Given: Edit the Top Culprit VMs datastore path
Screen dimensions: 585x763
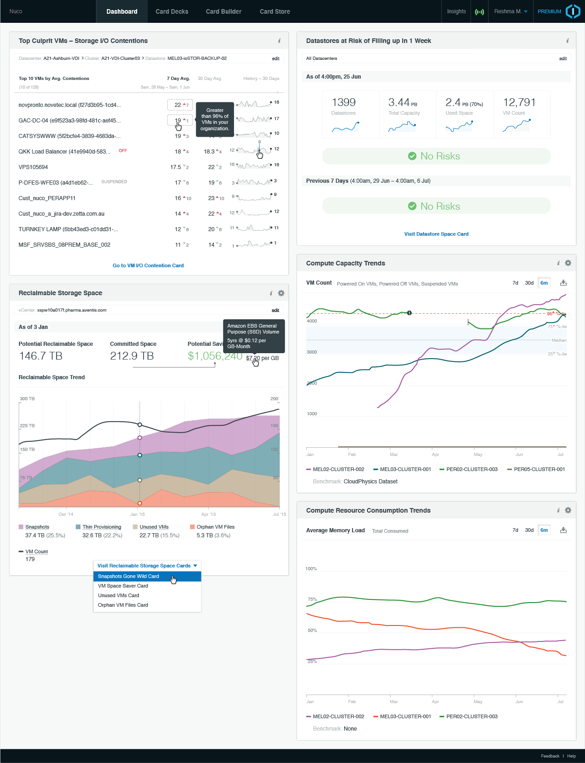Looking at the screenshot, I should pyautogui.click(x=276, y=58).
